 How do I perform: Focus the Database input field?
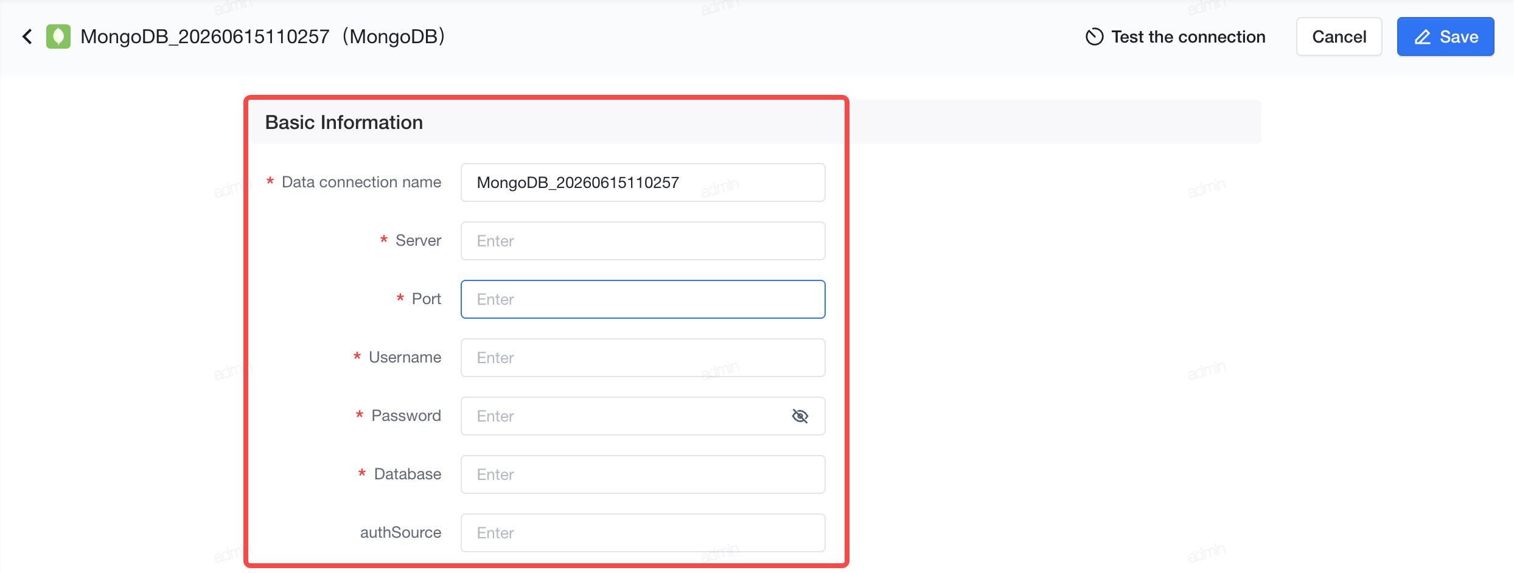[x=643, y=474]
